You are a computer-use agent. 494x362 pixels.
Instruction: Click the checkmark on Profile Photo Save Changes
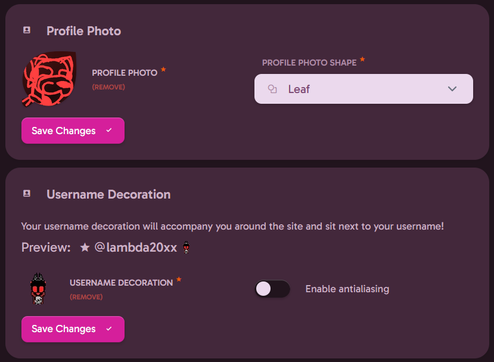(109, 130)
